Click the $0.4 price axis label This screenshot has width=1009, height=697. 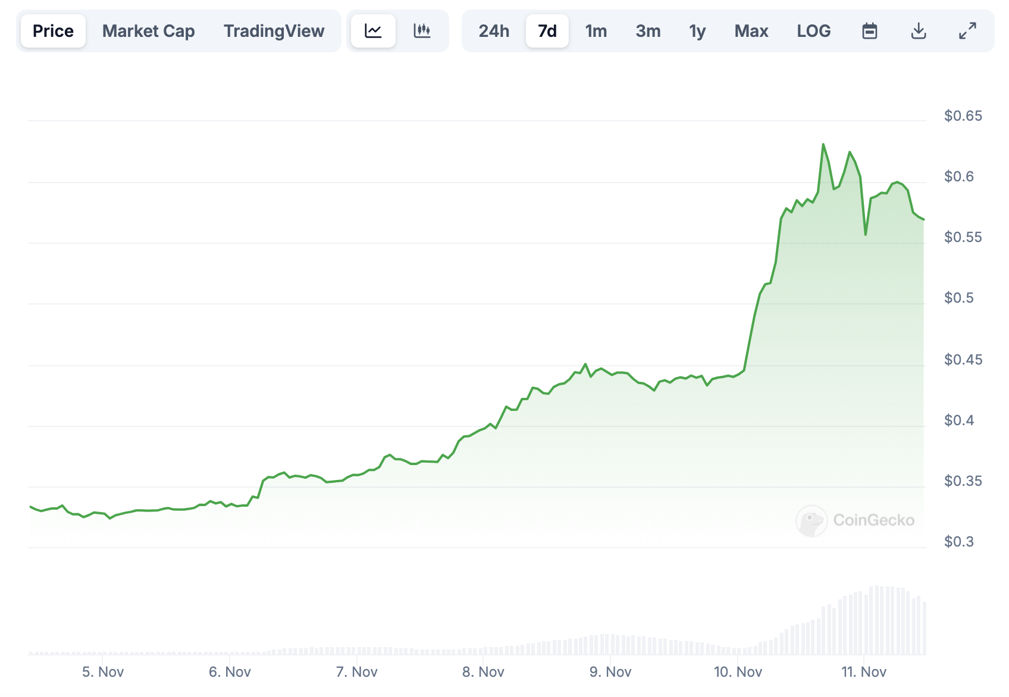959,420
